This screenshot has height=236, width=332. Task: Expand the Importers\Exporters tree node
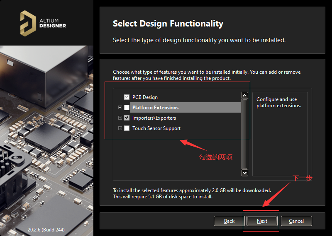[120, 118]
